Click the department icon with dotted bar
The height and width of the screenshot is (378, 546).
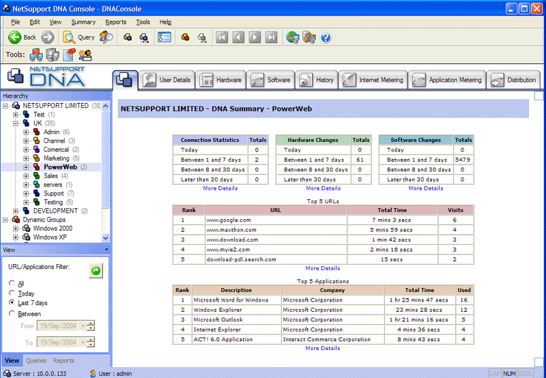pos(144,38)
